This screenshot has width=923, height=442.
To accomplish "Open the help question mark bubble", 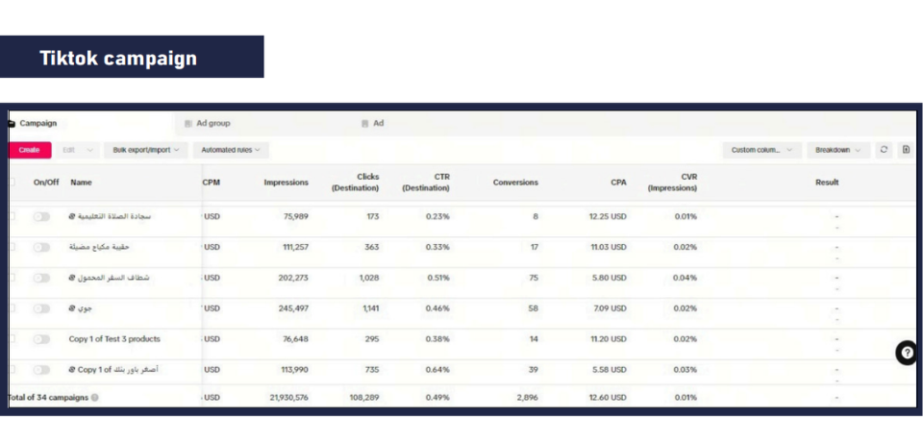I will point(906,354).
